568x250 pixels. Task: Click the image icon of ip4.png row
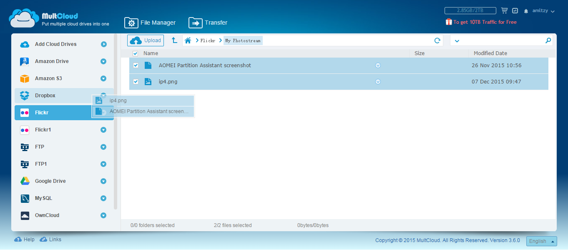point(148,82)
